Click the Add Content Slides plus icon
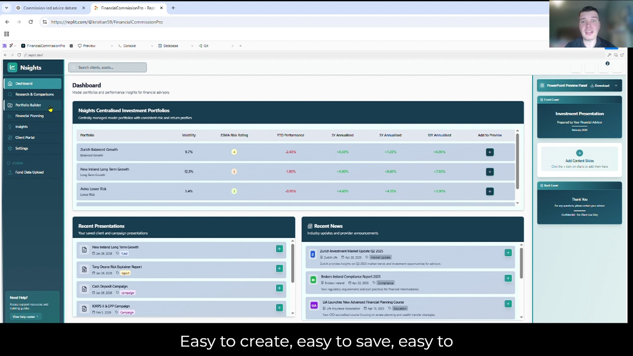 pos(579,153)
